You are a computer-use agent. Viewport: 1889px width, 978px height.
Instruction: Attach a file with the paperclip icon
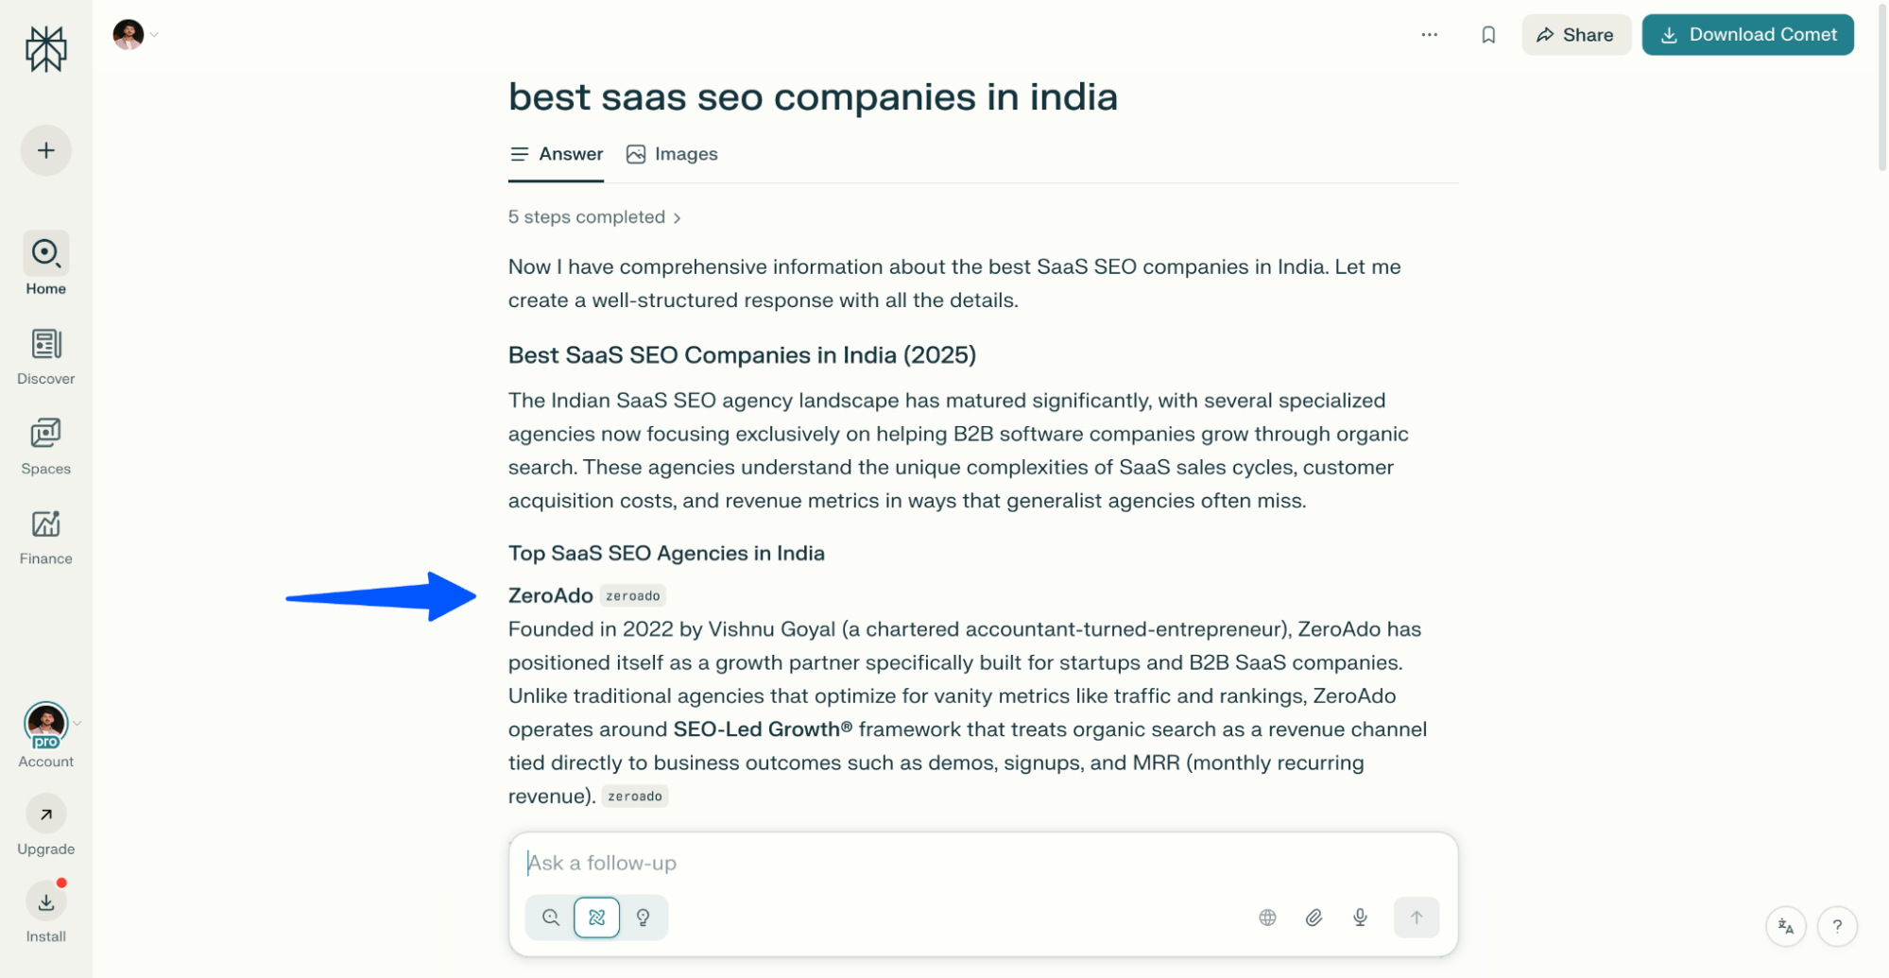[x=1313, y=917]
